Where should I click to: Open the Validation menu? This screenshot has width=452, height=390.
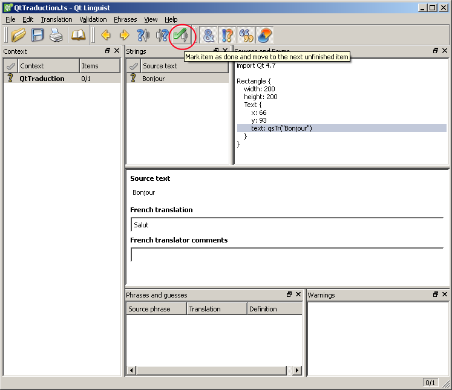pos(93,19)
